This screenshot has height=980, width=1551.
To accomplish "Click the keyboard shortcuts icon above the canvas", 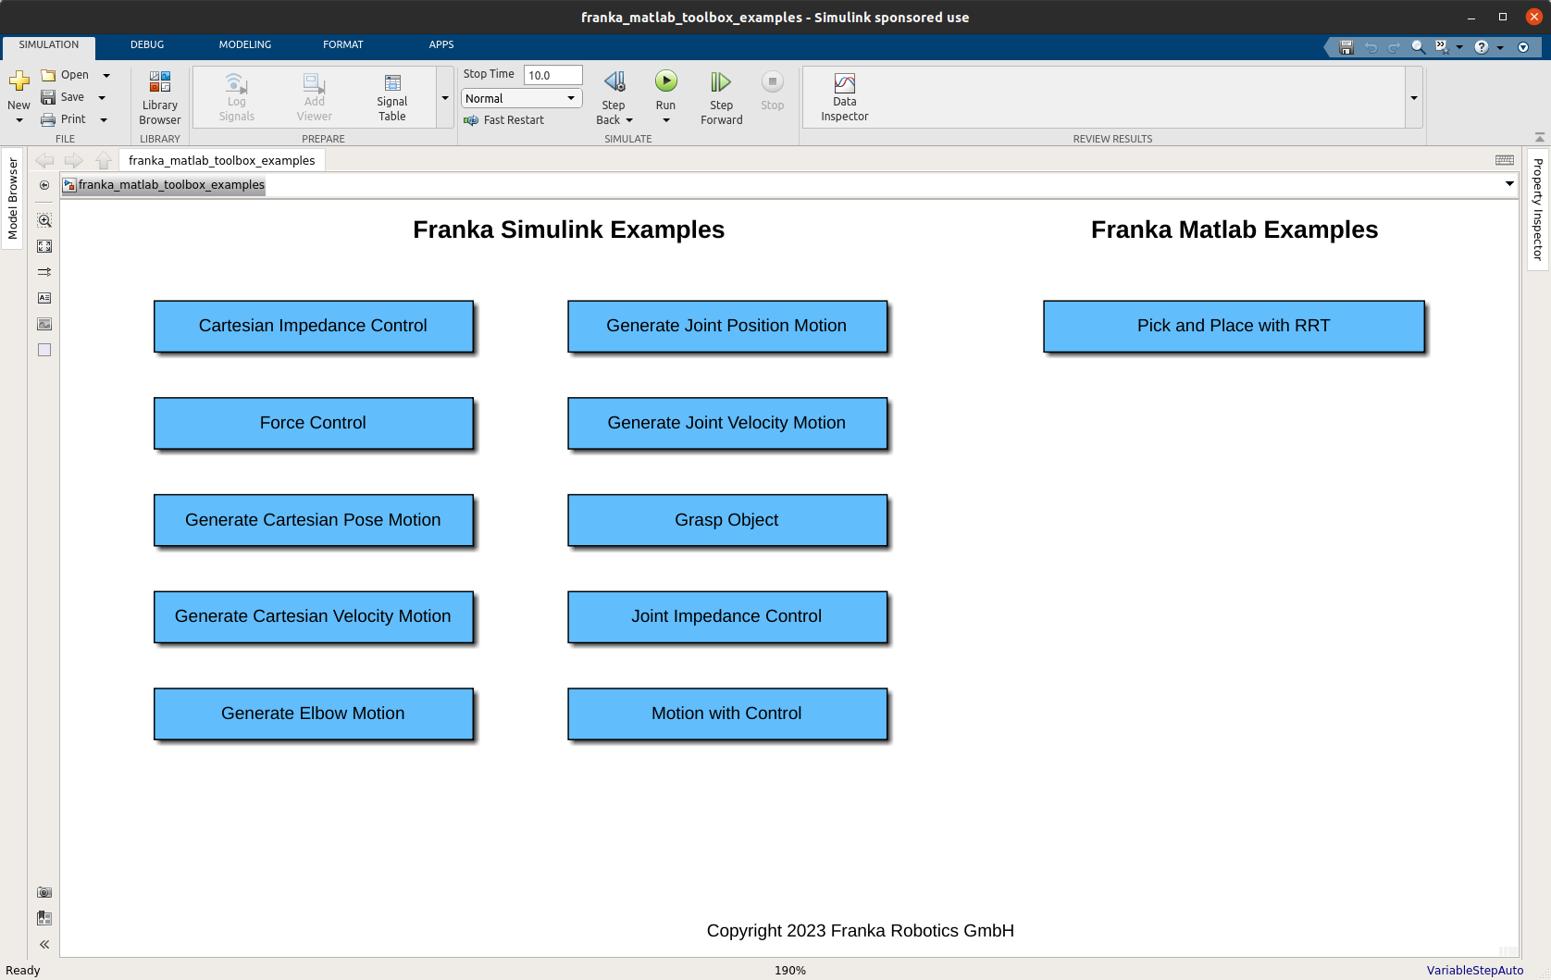I will tap(1505, 160).
